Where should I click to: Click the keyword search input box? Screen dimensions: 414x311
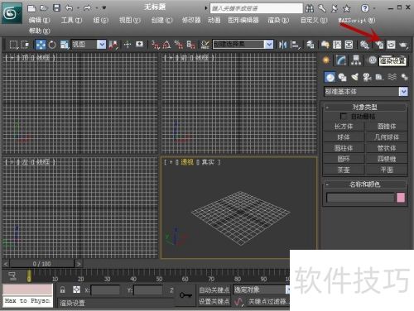click(x=257, y=8)
